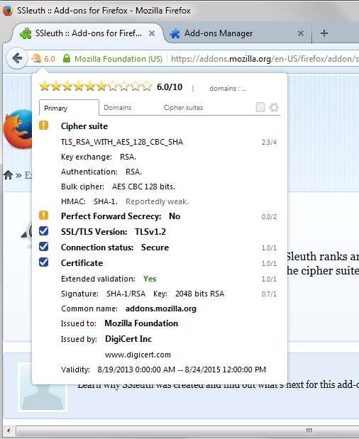The image size is (359, 439).
Task: Click the 'addons.mozilla.org' common name
Action: [161, 309]
